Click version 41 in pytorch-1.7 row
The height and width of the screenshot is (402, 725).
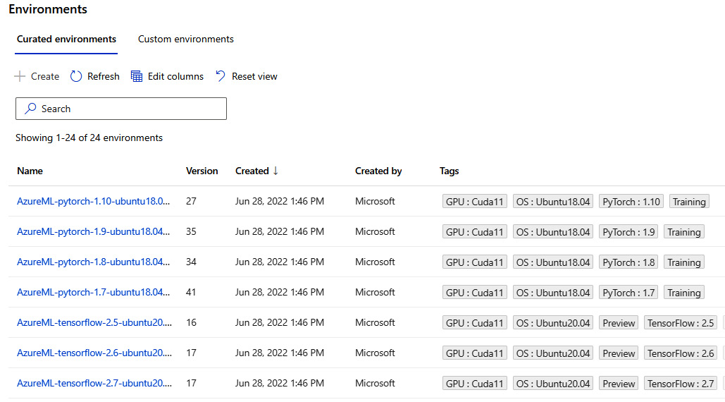[x=191, y=293]
